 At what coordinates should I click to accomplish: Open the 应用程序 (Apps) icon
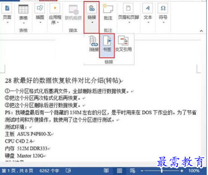click(x=55, y=8)
